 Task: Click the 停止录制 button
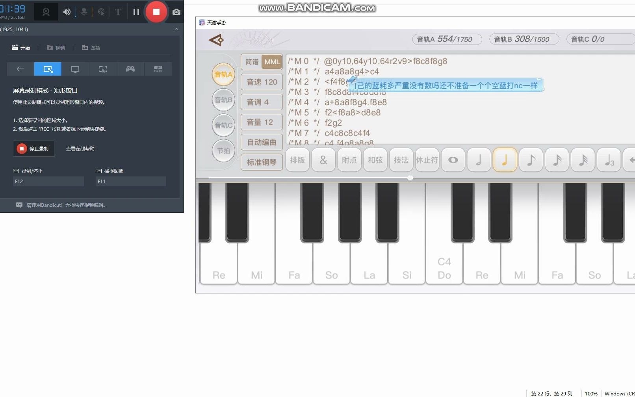click(33, 148)
